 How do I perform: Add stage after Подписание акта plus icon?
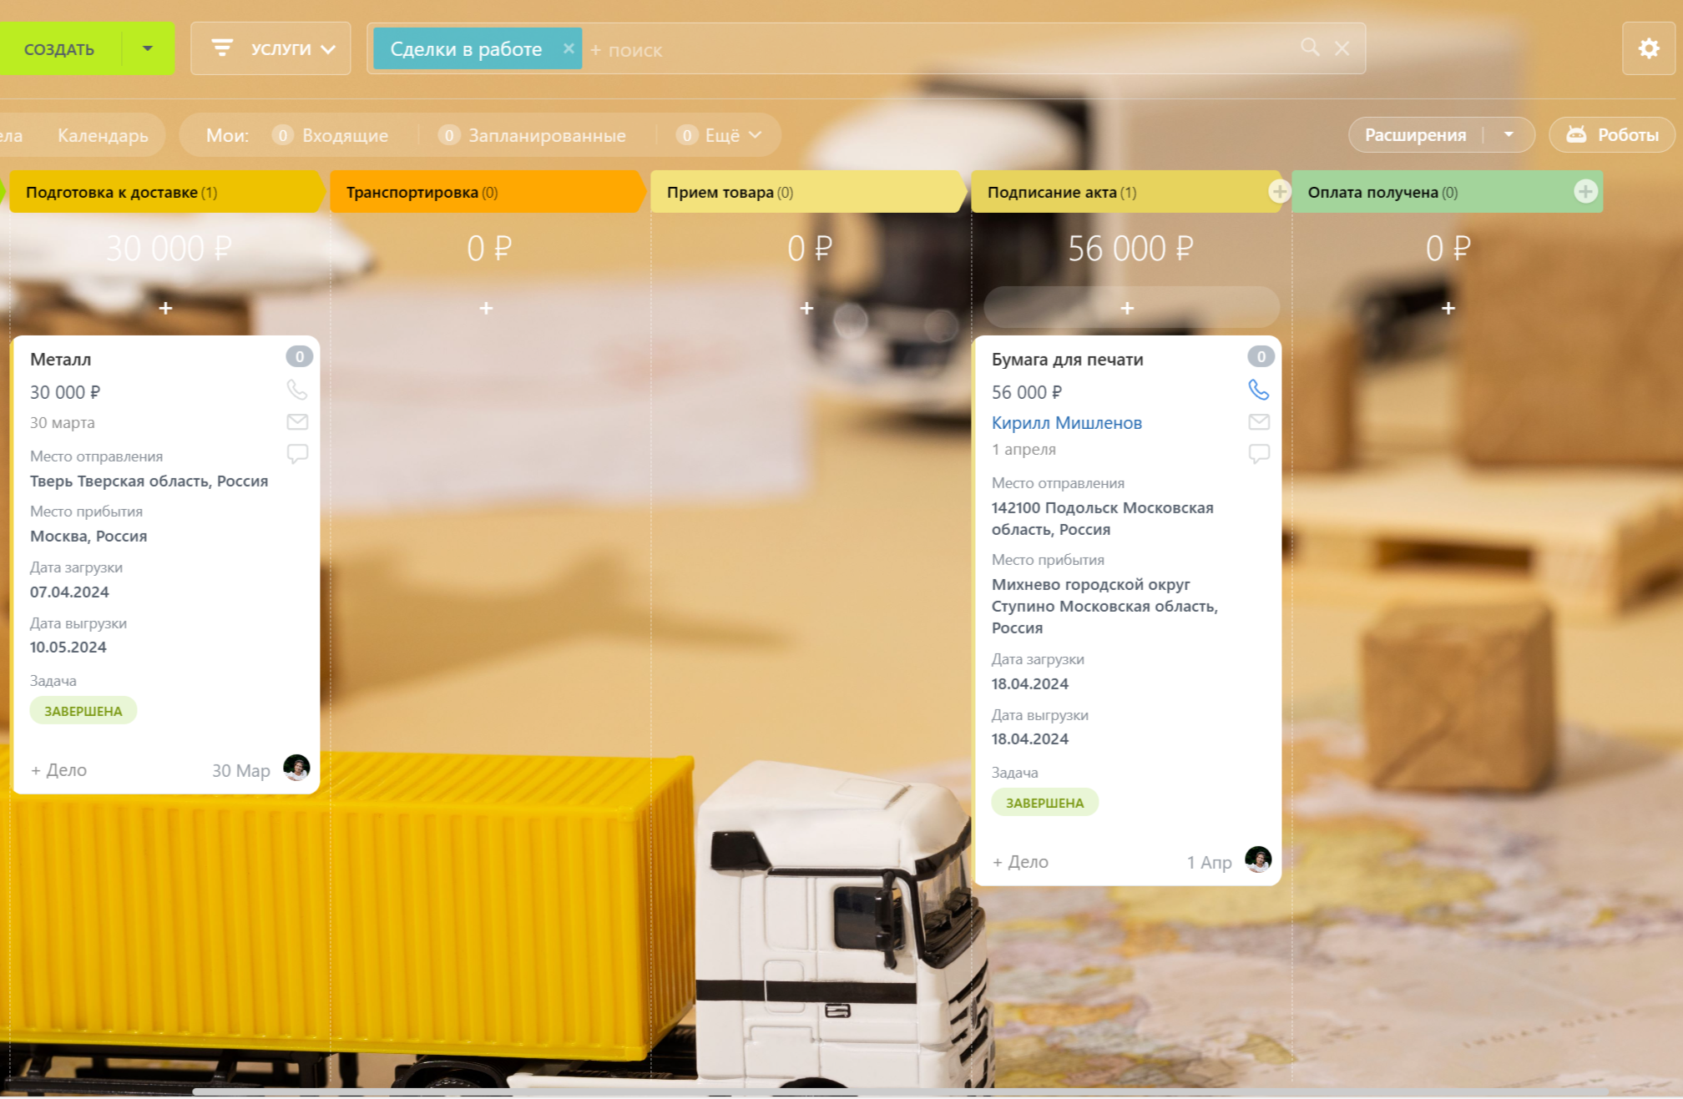tap(1279, 191)
